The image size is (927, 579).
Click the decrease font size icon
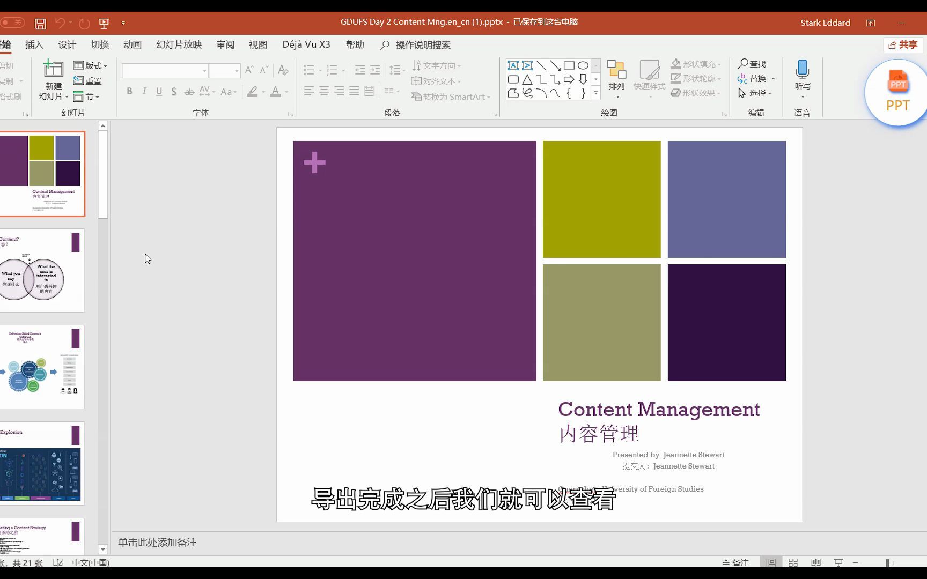tap(264, 70)
